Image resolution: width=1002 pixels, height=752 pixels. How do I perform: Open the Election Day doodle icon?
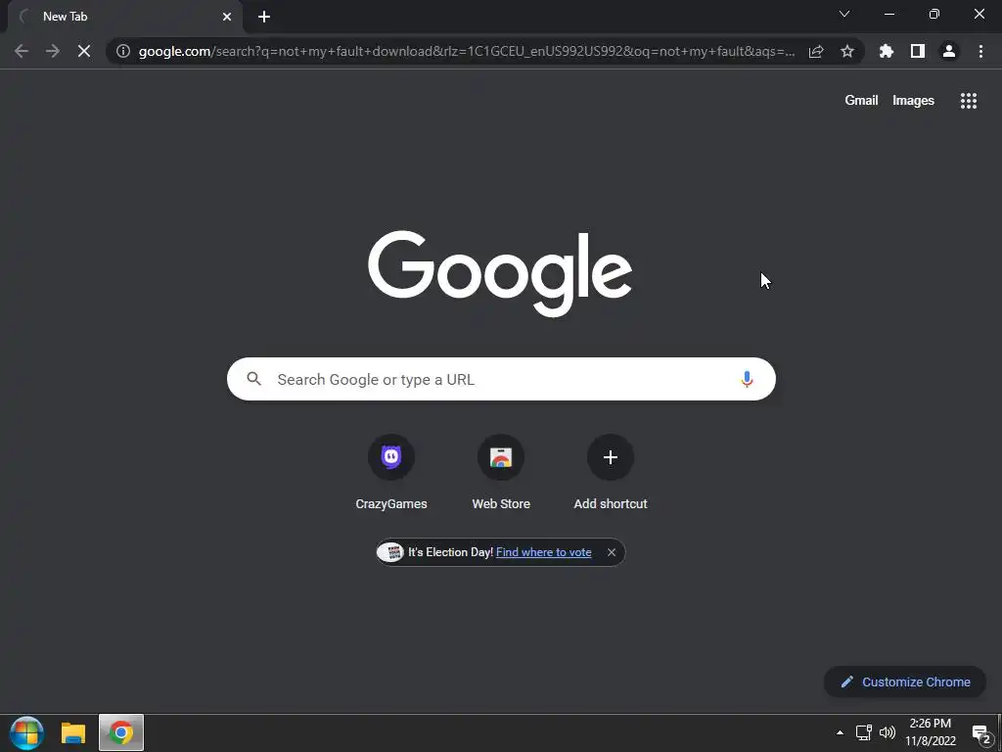click(390, 552)
